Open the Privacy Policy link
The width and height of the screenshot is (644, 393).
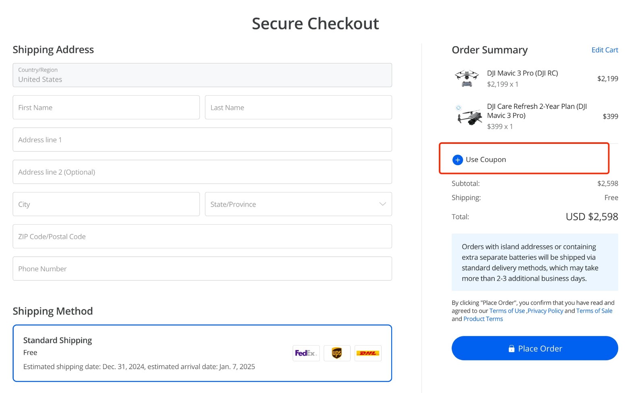(x=545, y=311)
